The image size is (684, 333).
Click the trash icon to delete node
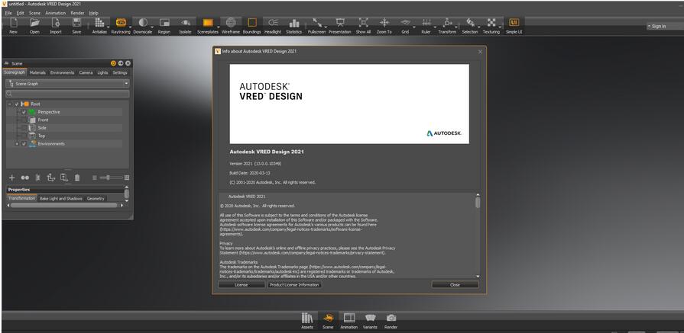coord(77,178)
